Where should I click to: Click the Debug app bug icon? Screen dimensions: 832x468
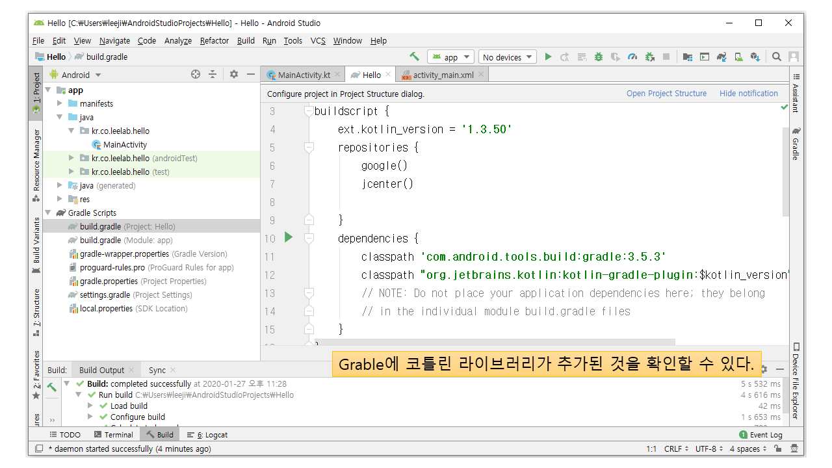(599, 57)
